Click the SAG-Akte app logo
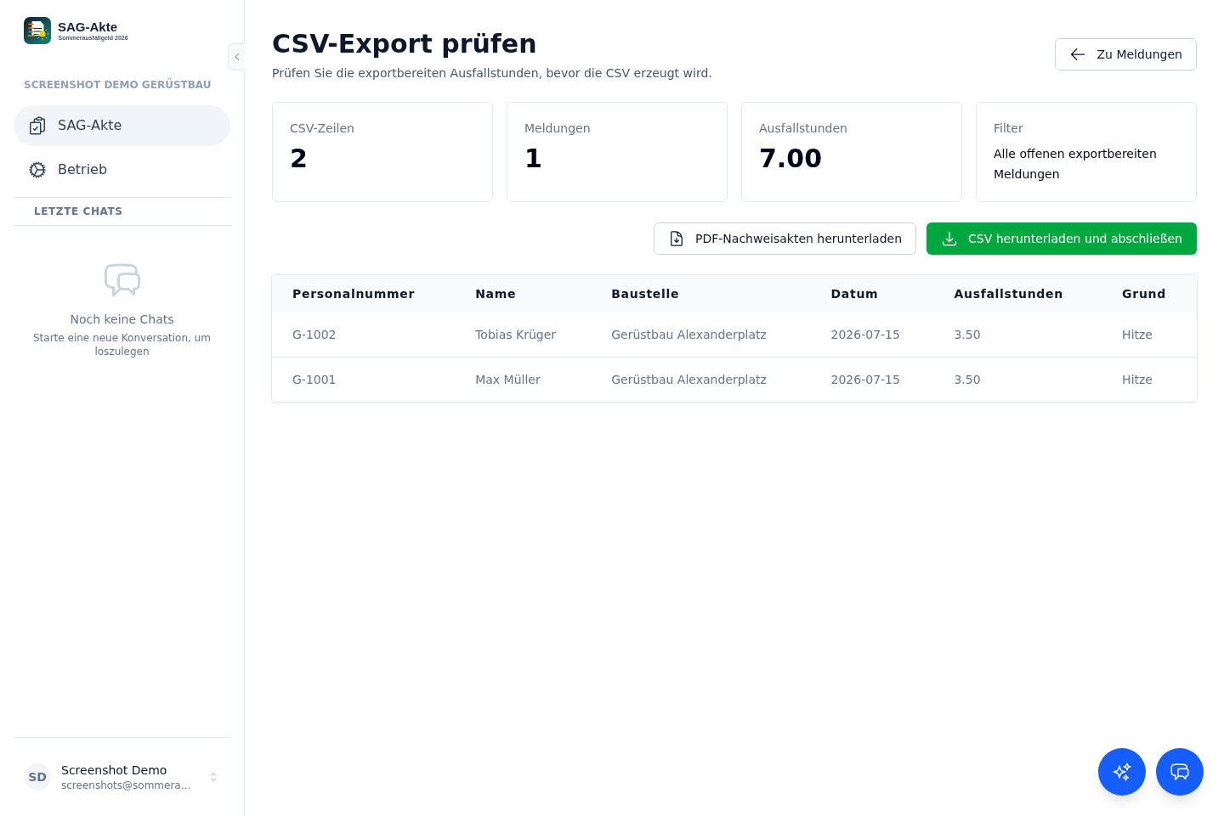 coord(37,31)
